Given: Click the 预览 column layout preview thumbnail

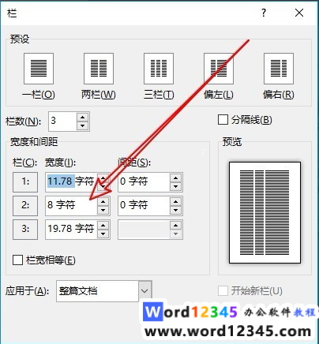Looking at the screenshot, I should [265, 212].
